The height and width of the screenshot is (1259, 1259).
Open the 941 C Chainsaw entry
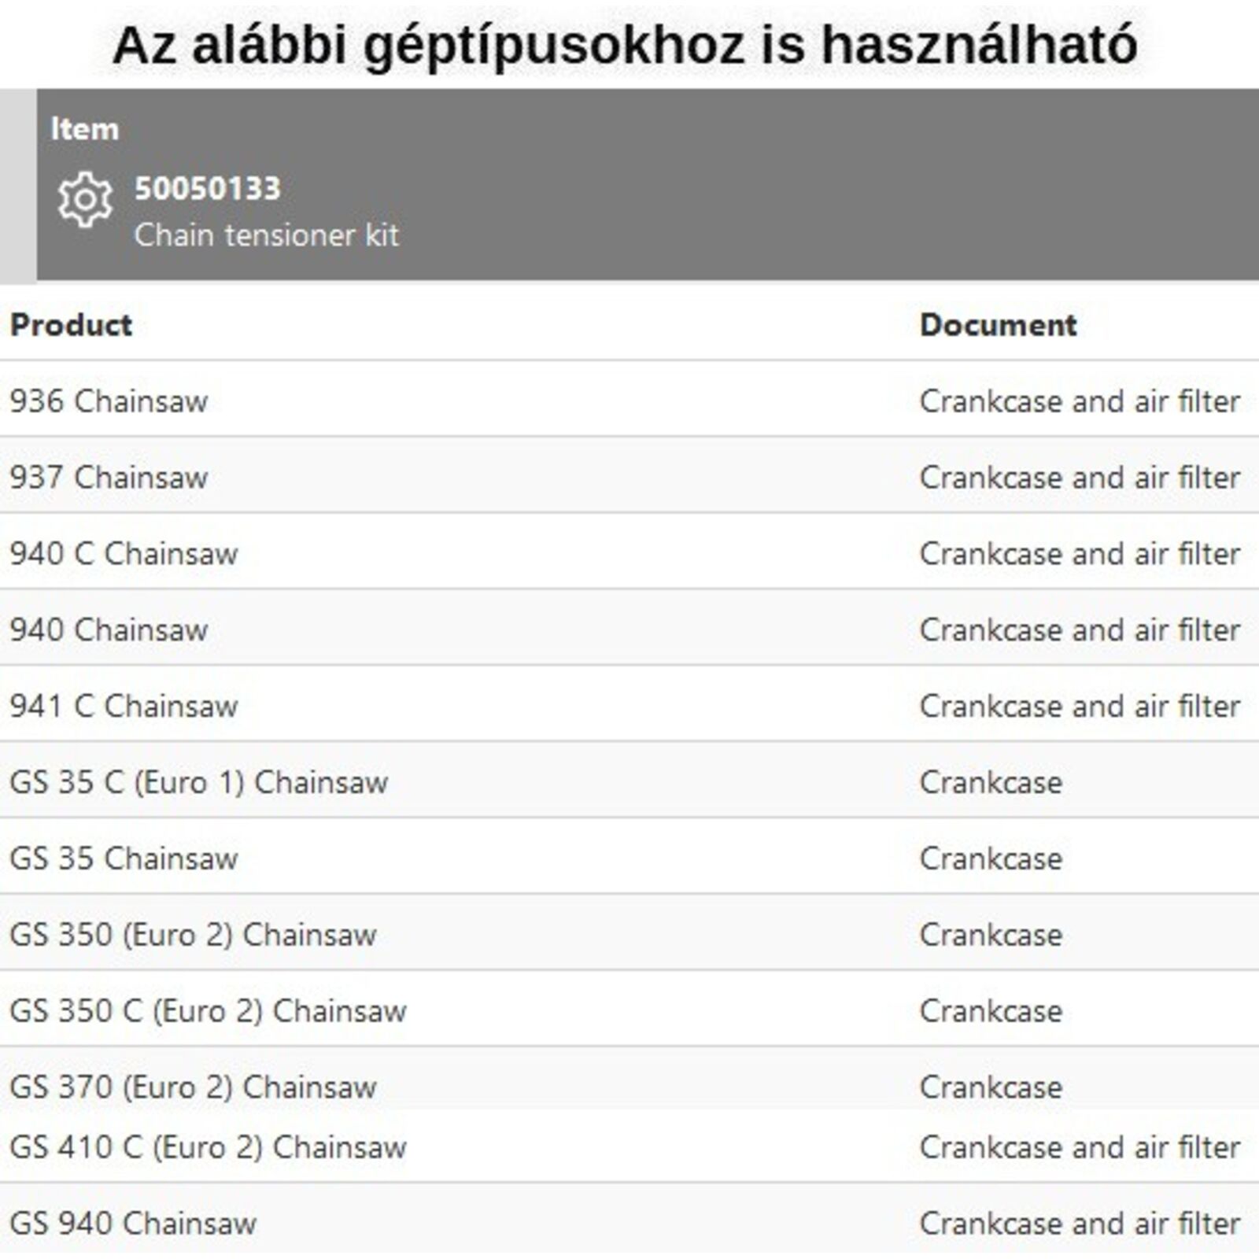[x=124, y=707]
